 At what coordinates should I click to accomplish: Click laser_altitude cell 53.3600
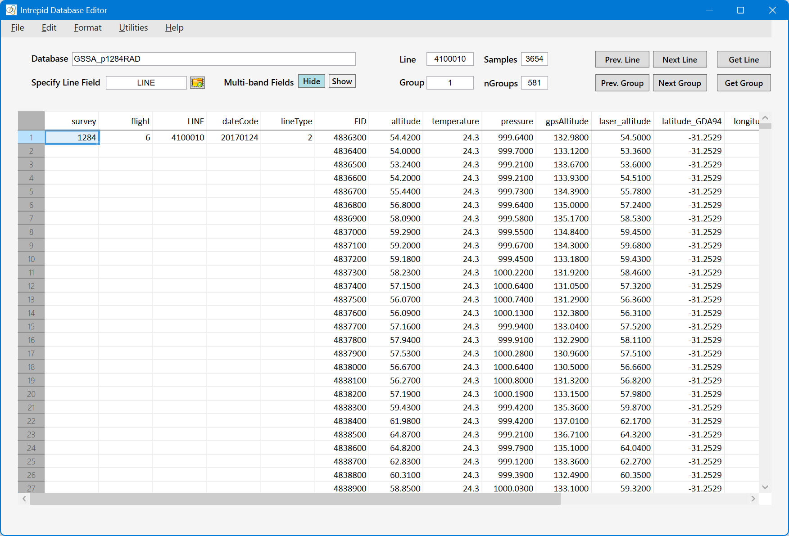[x=623, y=151]
